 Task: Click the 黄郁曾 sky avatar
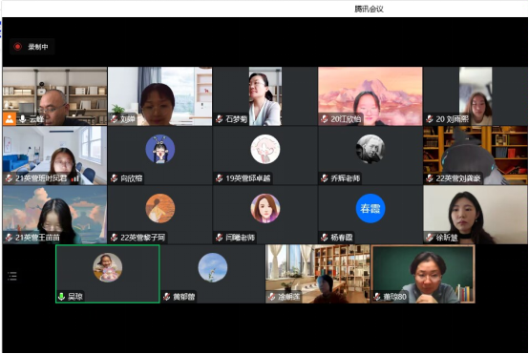[x=213, y=267]
